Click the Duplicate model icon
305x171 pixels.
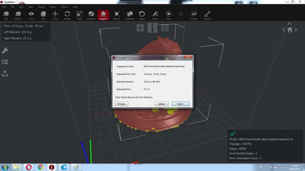coord(130,15)
